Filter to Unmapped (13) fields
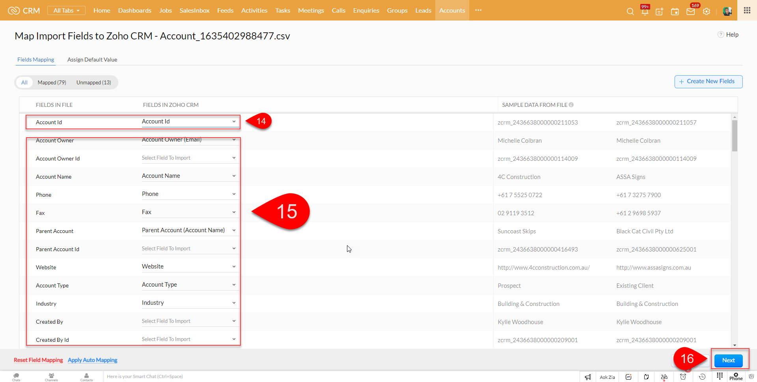The image size is (757, 382). (94, 82)
